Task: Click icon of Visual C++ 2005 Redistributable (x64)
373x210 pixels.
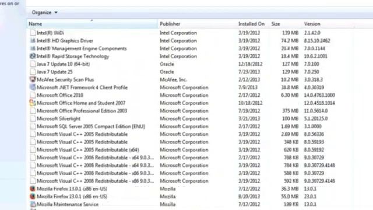Action: point(33,150)
